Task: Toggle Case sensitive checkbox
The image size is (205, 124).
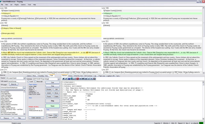Action: pyautogui.click(x=47, y=117)
